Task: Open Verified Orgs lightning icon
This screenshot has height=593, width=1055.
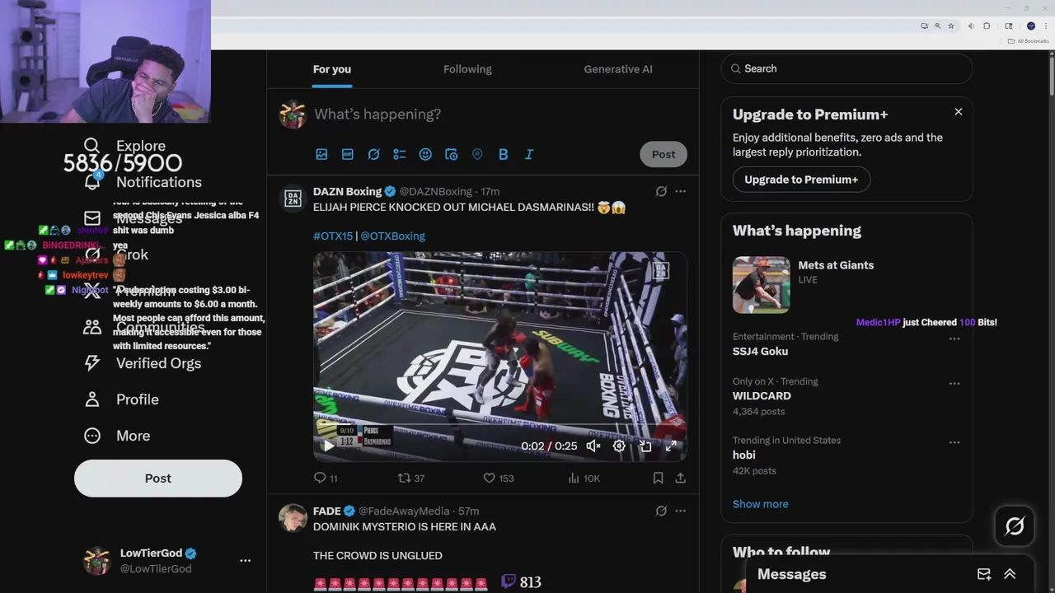Action: pyautogui.click(x=91, y=363)
